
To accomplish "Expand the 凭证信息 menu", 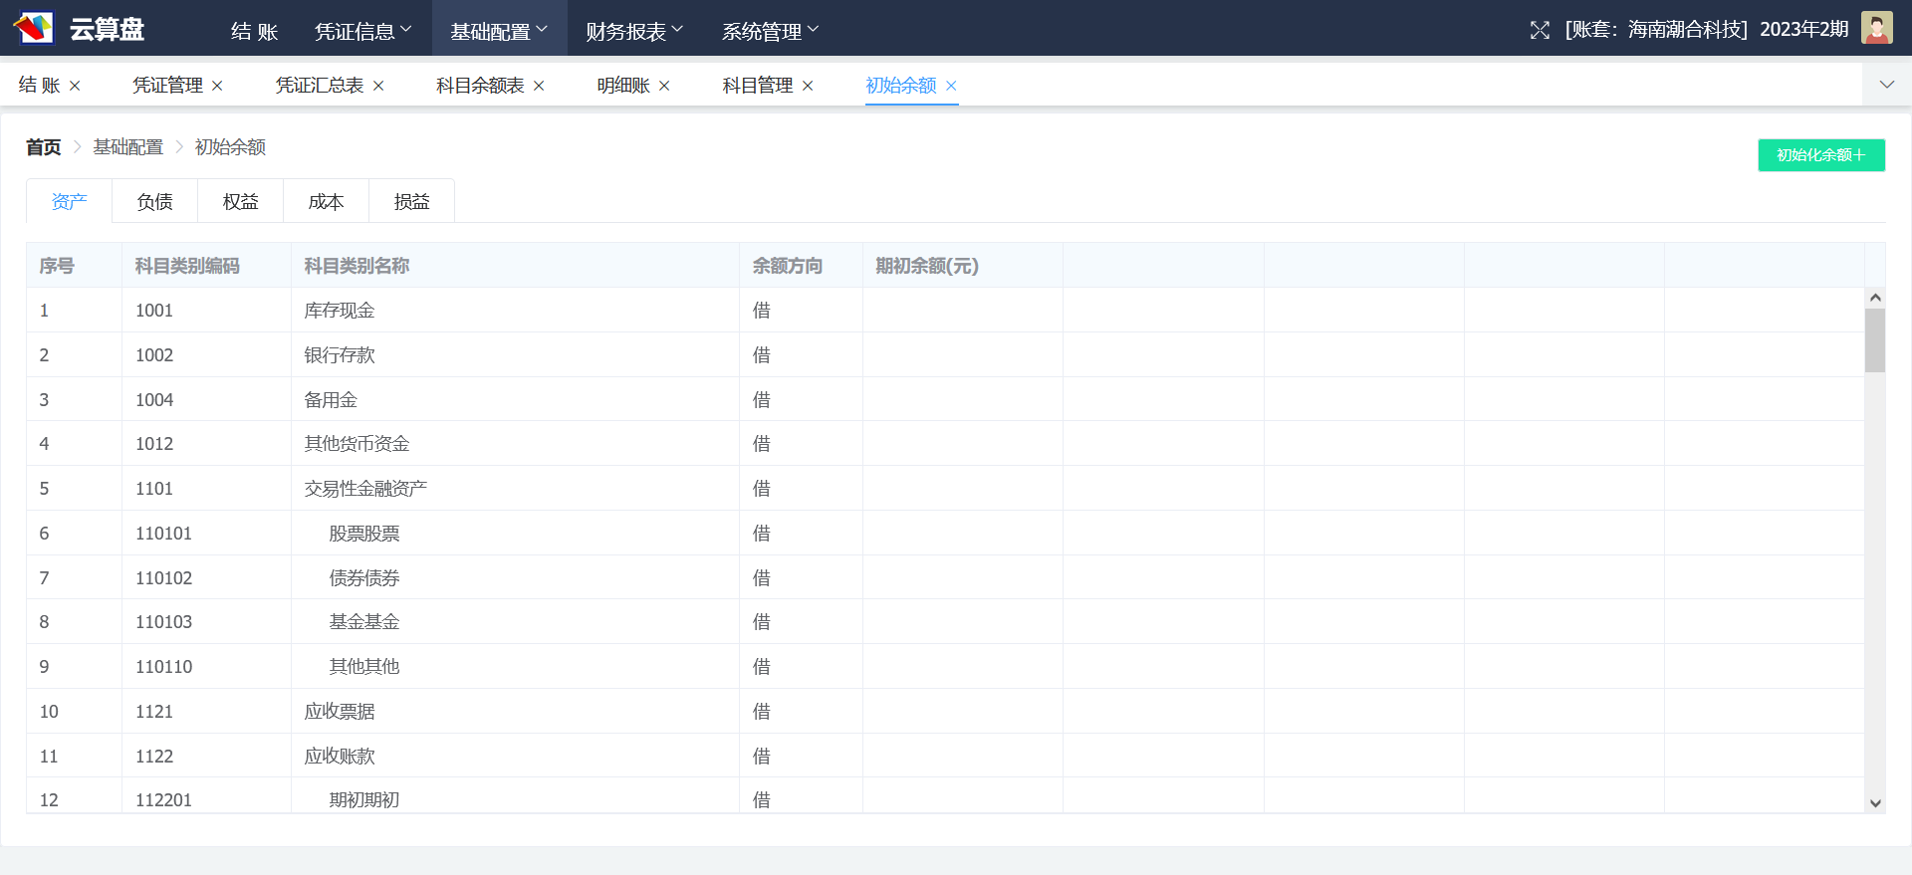I will tap(362, 31).
